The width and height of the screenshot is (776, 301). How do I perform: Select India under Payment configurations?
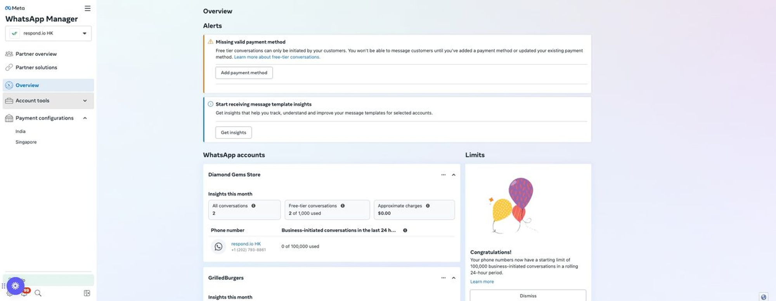[x=21, y=132]
